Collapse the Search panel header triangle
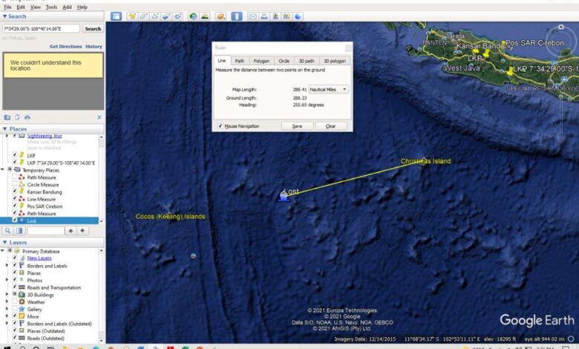 click(4, 16)
